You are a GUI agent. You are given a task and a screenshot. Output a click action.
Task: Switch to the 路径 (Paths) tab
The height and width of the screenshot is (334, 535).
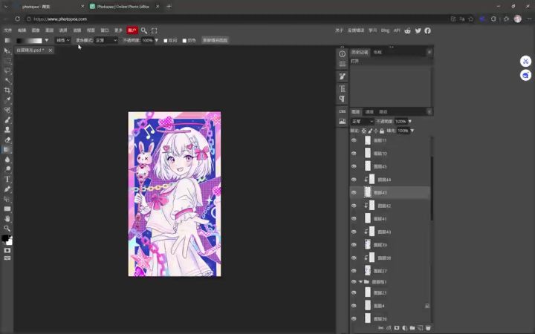tap(383, 112)
